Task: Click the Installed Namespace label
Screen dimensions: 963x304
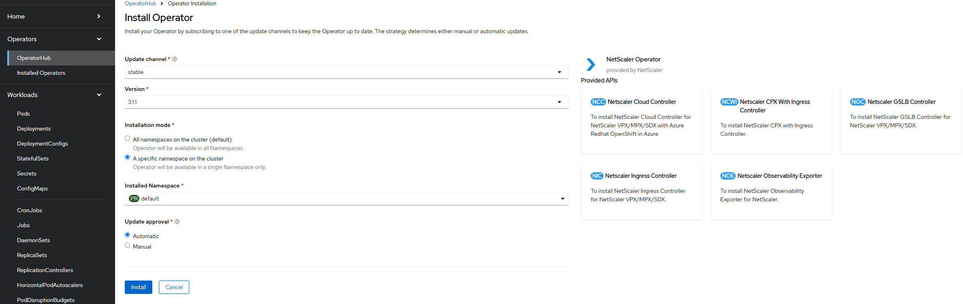Action: click(x=152, y=186)
